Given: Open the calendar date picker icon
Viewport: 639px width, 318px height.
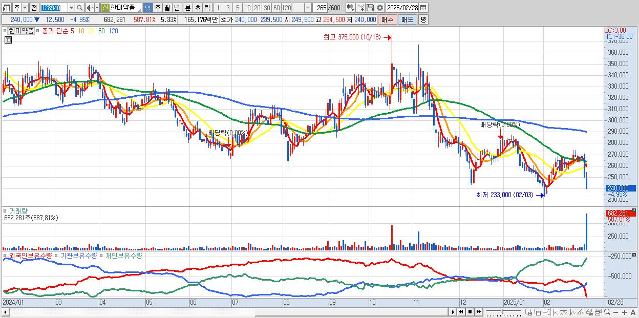Looking at the screenshot, I should click(423, 8).
